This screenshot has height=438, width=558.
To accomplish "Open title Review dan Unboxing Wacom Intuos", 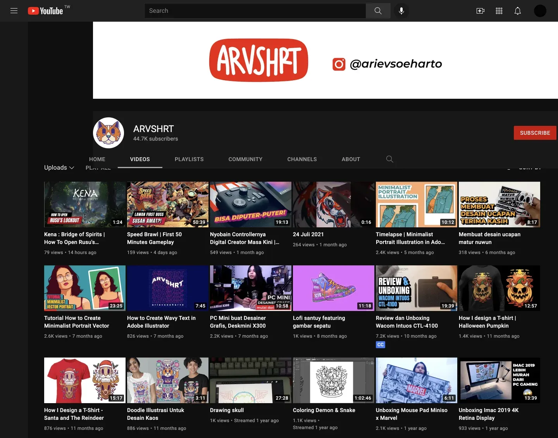I will click(407, 322).
